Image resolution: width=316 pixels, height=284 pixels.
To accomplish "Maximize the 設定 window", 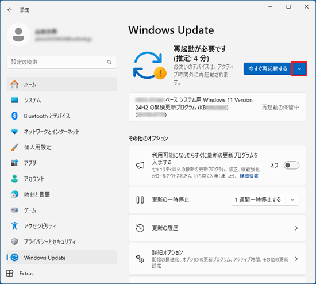I will click(x=288, y=7).
